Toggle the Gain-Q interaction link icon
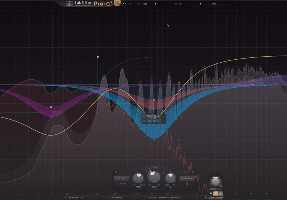Viewport: 287px width, 200px height. tap(164, 173)
